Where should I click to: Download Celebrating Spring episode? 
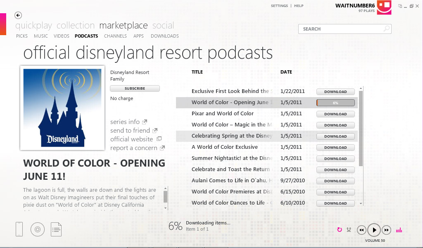(x=335, y=136)
